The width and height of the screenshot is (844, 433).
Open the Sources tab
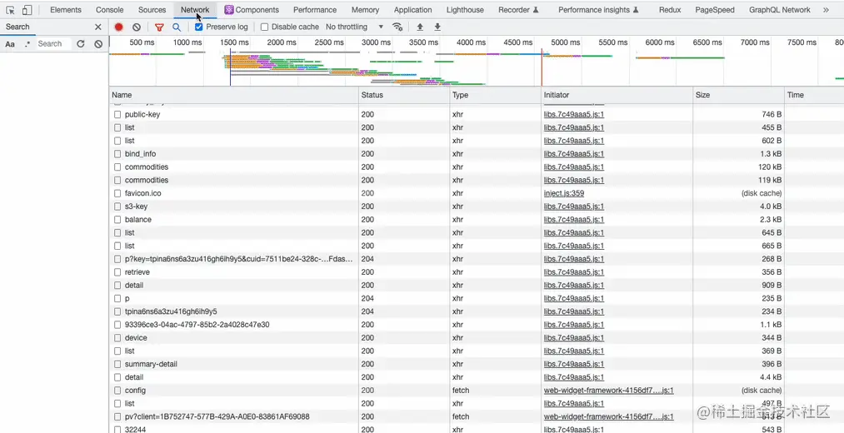coord(152,10)
